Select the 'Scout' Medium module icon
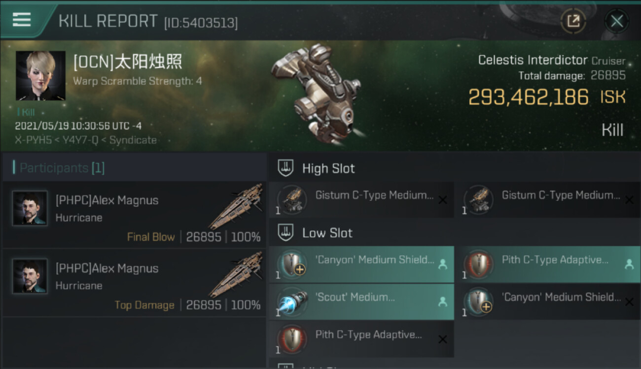Viewport: 641px width, 369px height. point(292,302)
